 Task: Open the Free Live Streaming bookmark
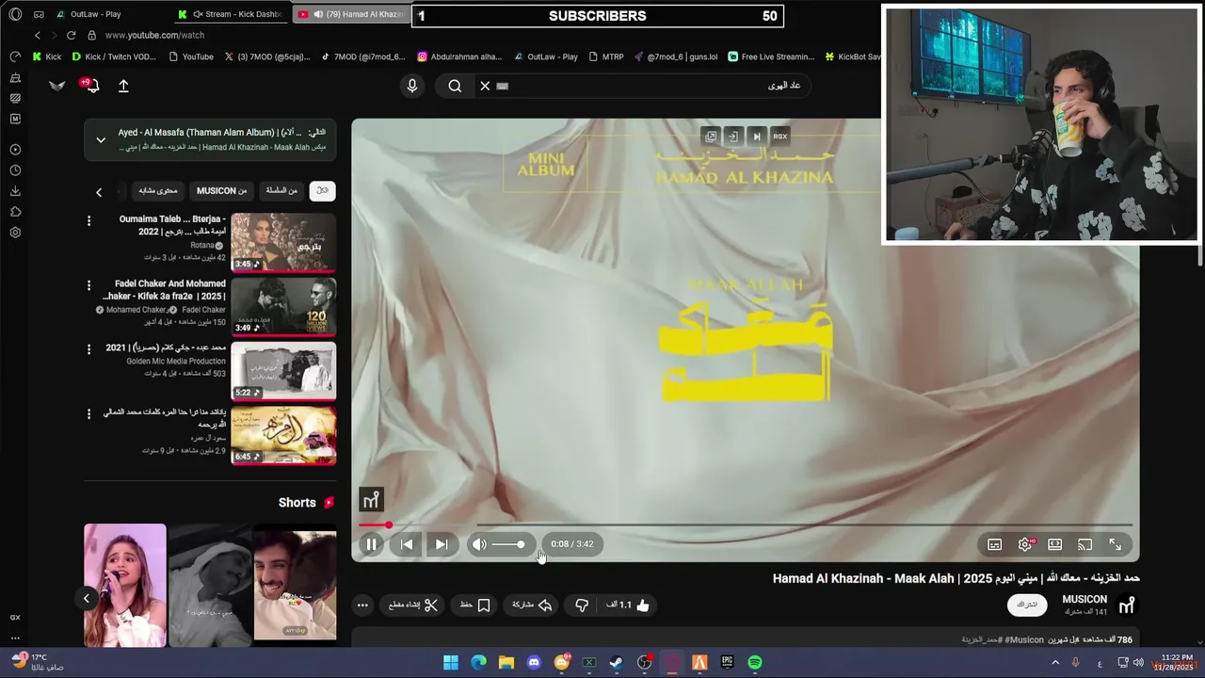click(770, 56)
